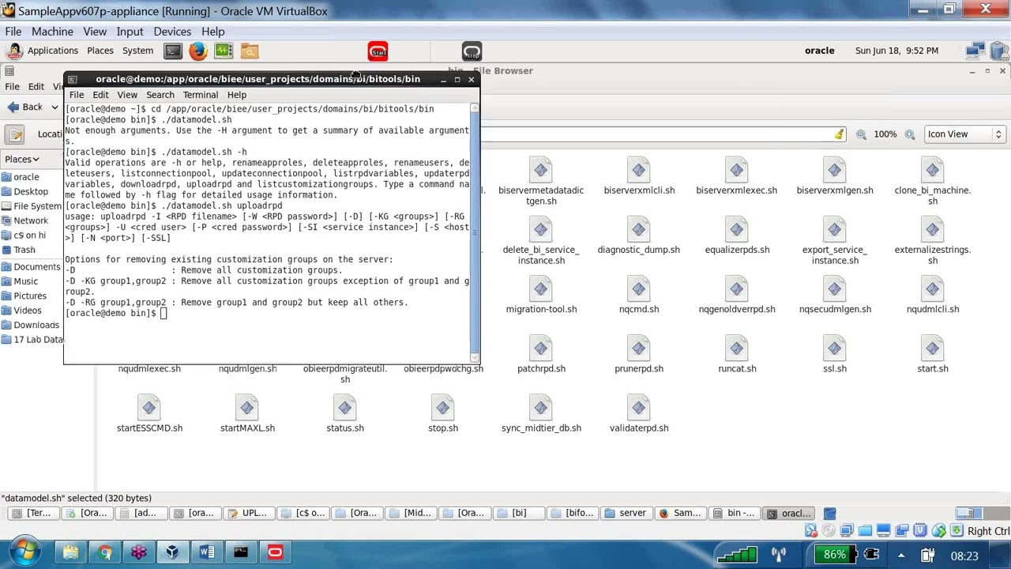Click oracle user name in top panel
This screenshot has width=1011, height=569.
819,51
